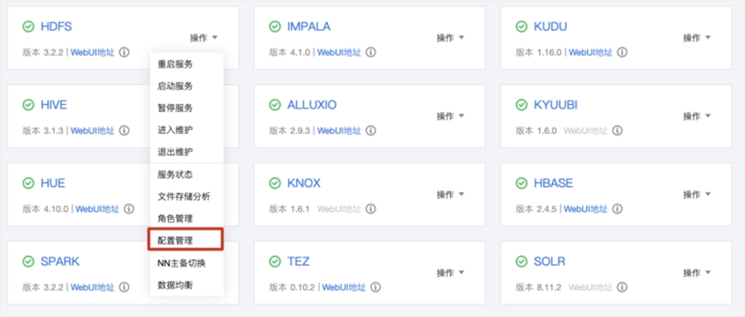Select 配置管理 from the HDFS menu

176,239
